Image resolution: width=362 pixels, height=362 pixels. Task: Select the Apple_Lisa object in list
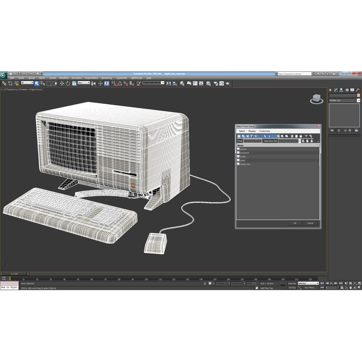click(278, 164)
